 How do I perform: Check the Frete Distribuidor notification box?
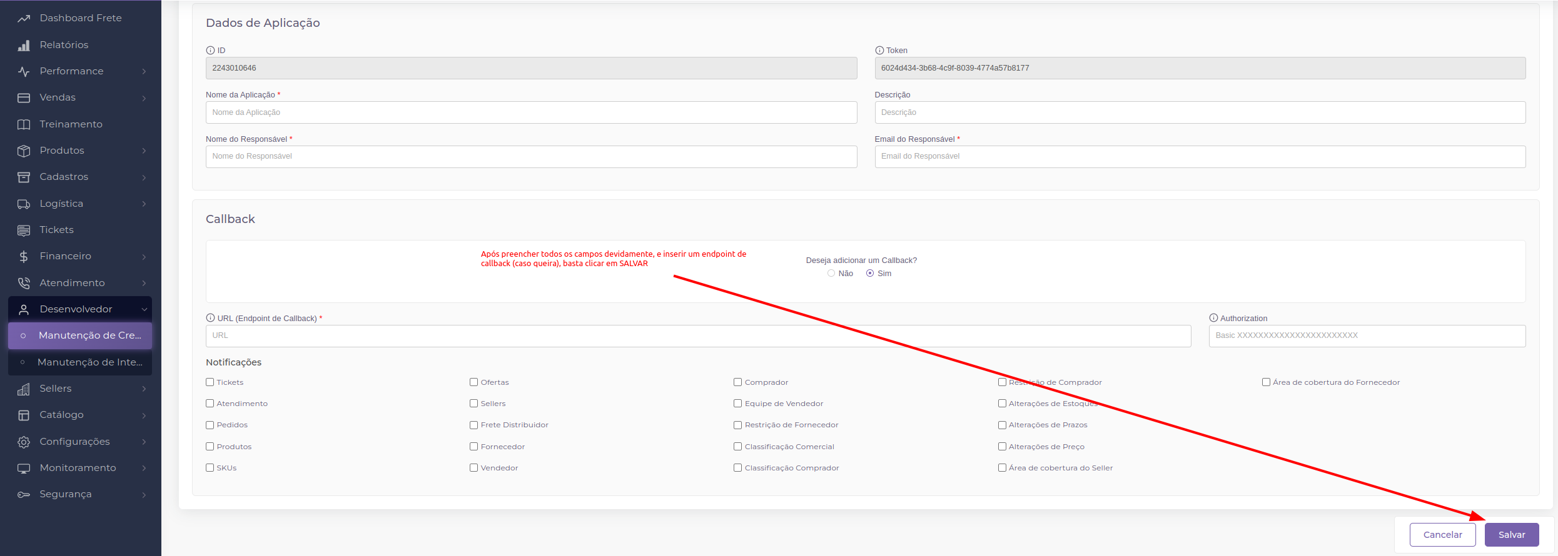[474, 425]
